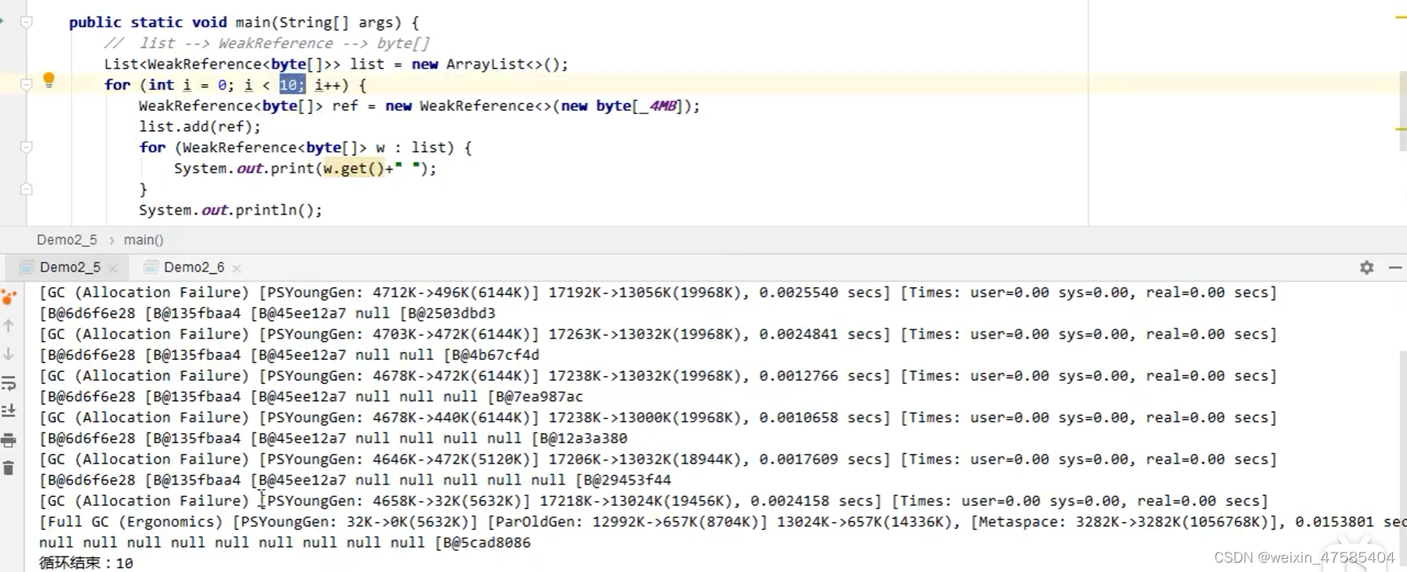Screen dimensions: 1407x572
Task: Click the public static void main signature
Action: pyautogui.click(x=244, y=23)
